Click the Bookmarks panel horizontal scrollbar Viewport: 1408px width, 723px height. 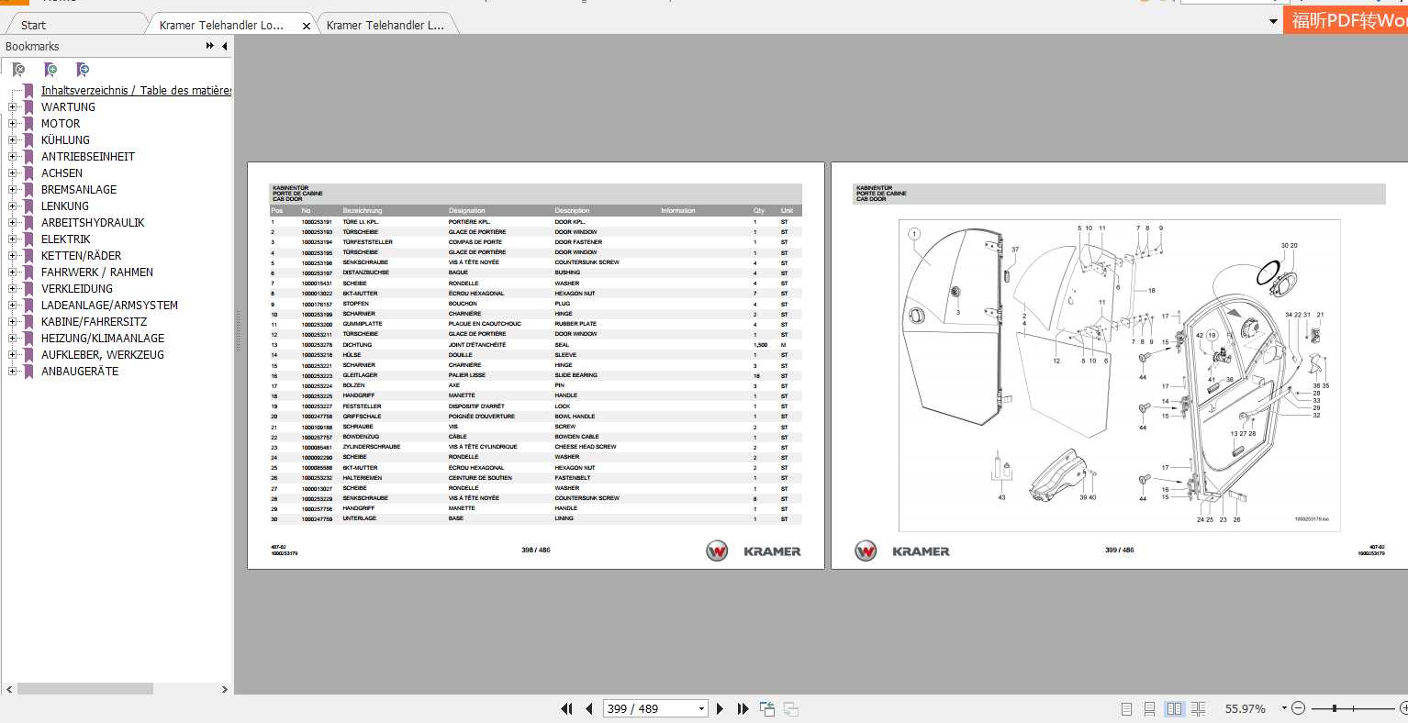84,689
